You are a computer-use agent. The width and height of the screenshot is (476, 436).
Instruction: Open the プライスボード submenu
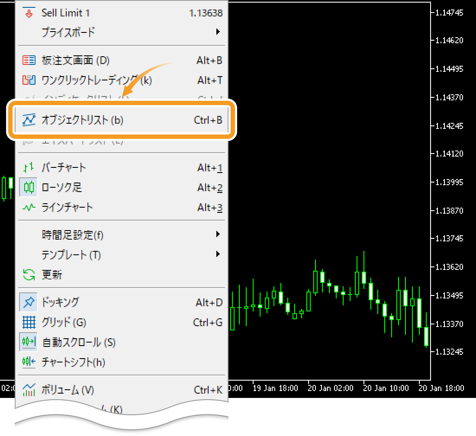(x=122, y=32)
